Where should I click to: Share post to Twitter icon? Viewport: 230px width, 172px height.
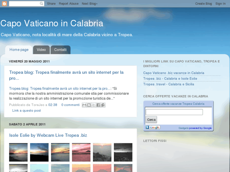pos(94,105)
